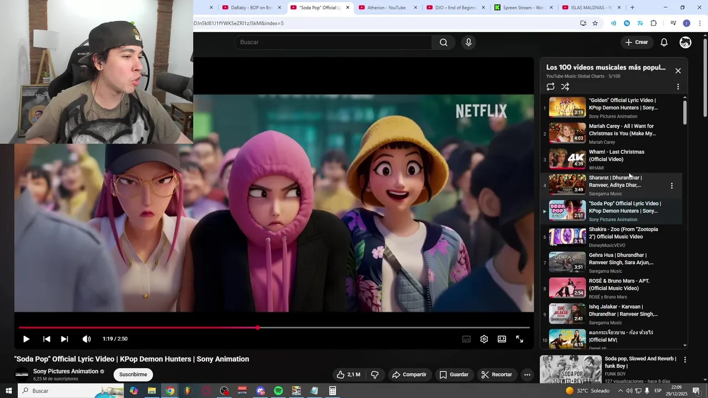Open player settings gear
The image size is (708, 398).
tap(484, 339)
